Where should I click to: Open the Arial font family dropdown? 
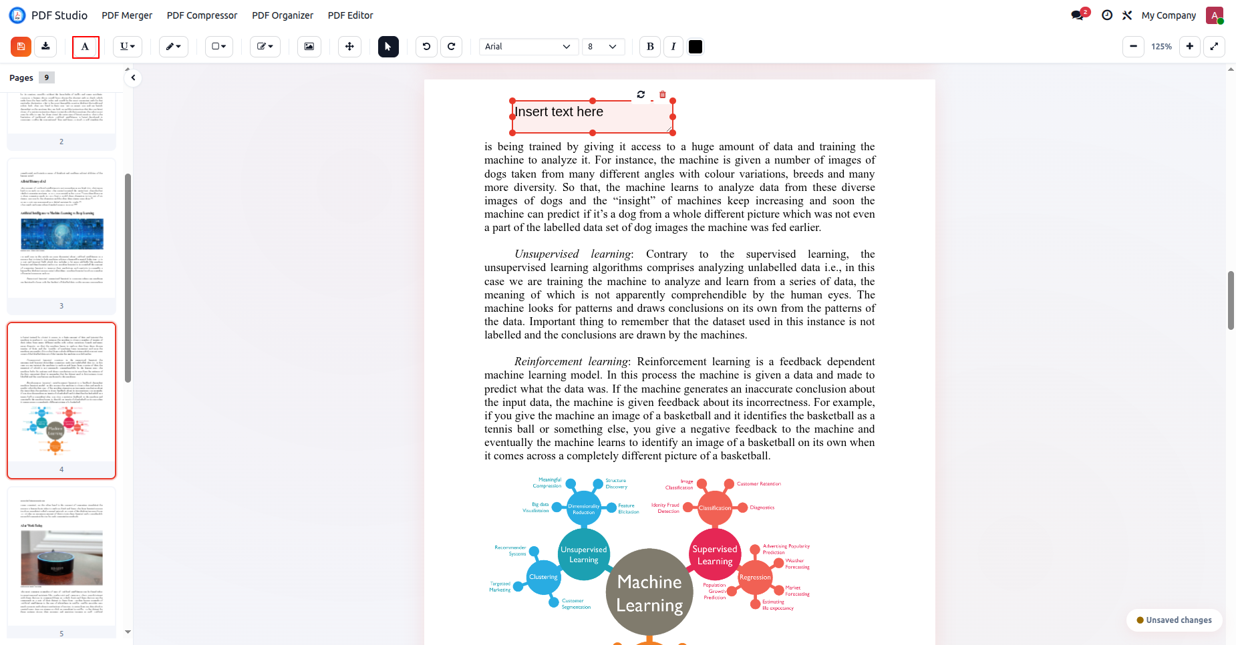[528, 47]
